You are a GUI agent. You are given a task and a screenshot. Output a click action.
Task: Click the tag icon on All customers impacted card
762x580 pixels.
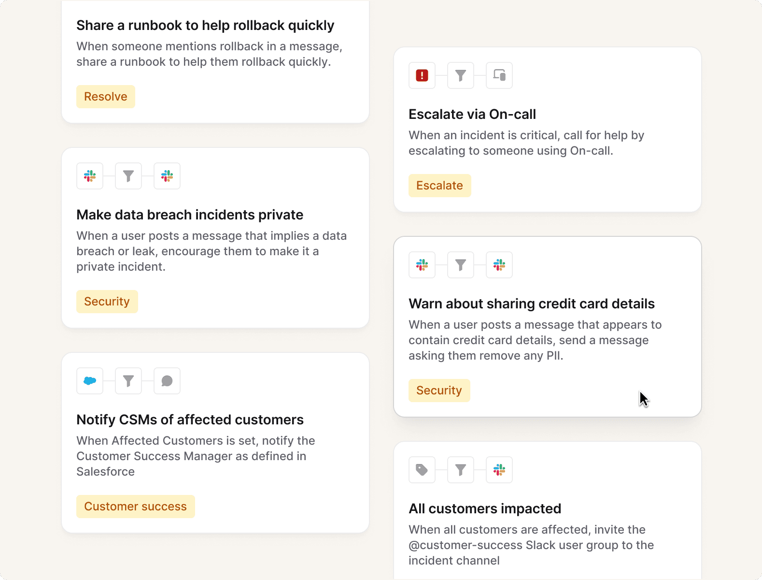pos(422,470)
